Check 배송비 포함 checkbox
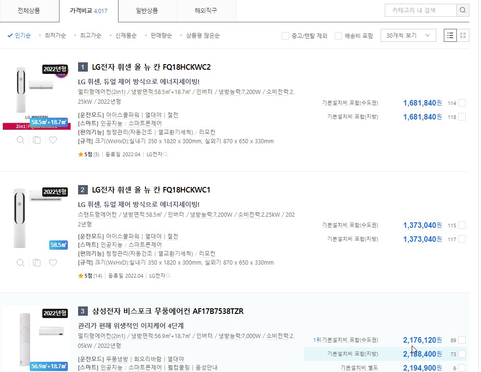Viewport: 481px width, 372px height. coord(338,36)
